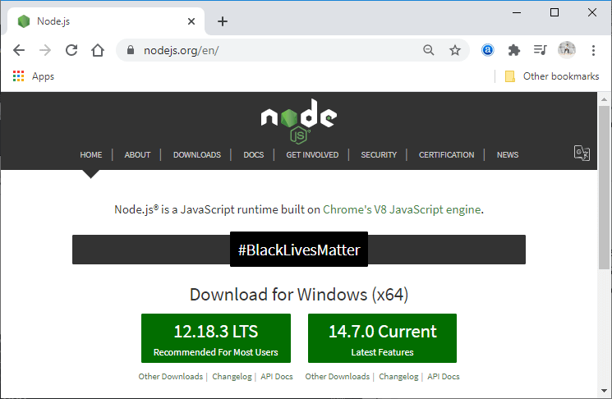Screen dimensions: 612x399
Task: Close the browser window
Action: (592, 12)
